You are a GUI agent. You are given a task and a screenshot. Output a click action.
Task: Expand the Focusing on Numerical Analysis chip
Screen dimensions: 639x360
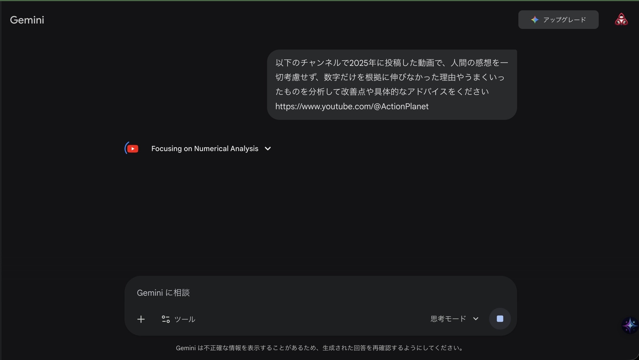(205, 148)
